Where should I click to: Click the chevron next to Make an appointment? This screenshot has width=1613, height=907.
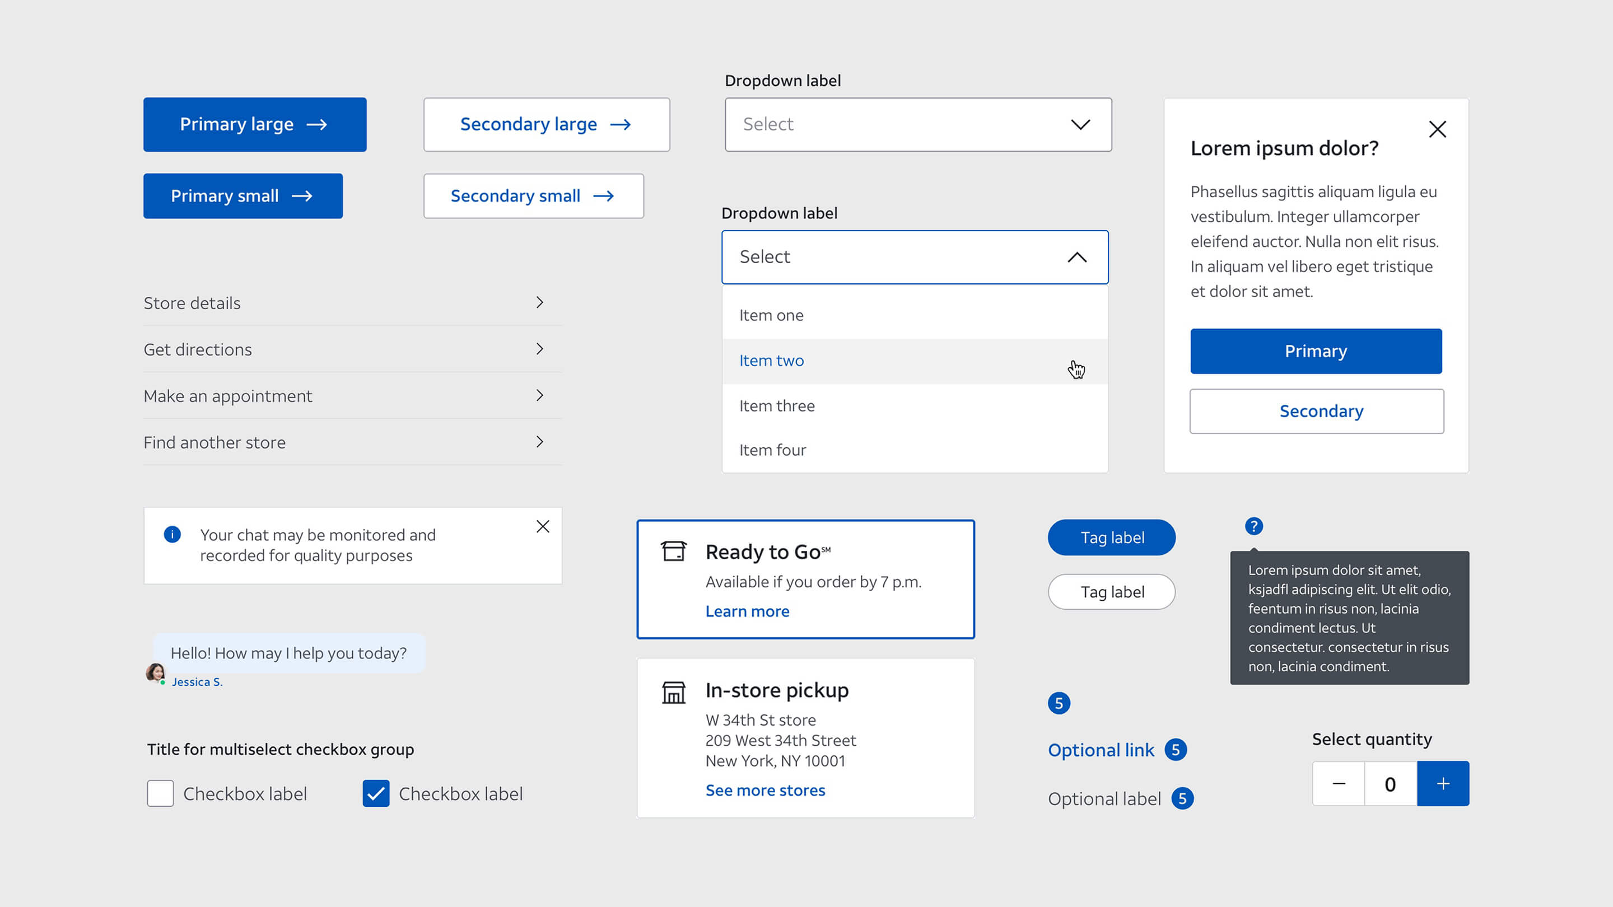coord(540,396)
